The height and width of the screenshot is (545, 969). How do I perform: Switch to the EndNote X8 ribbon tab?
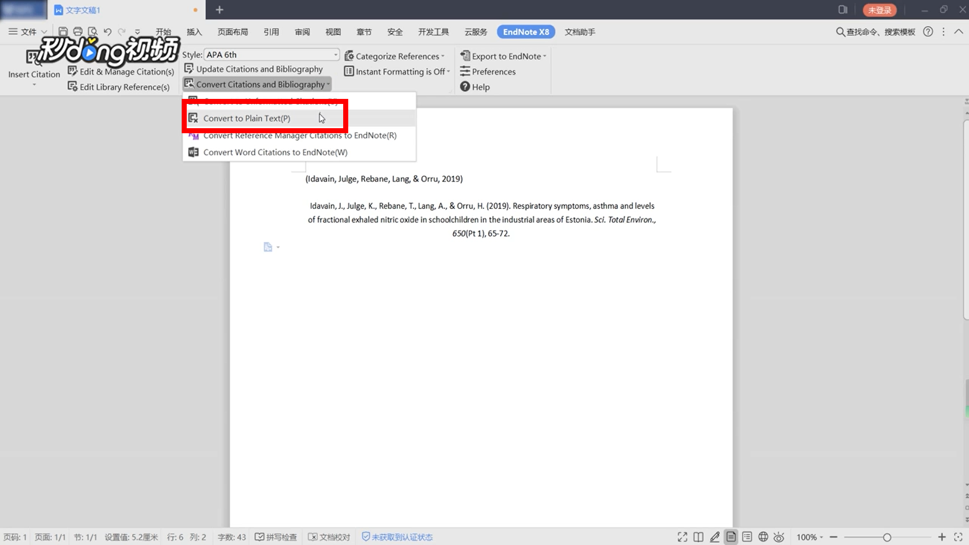pos(525,31)
